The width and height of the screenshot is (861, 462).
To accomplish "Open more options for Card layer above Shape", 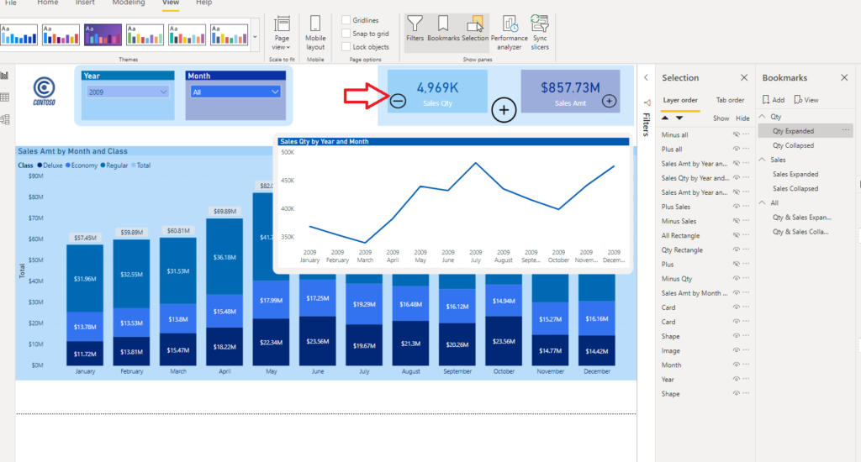I will 746,322.
